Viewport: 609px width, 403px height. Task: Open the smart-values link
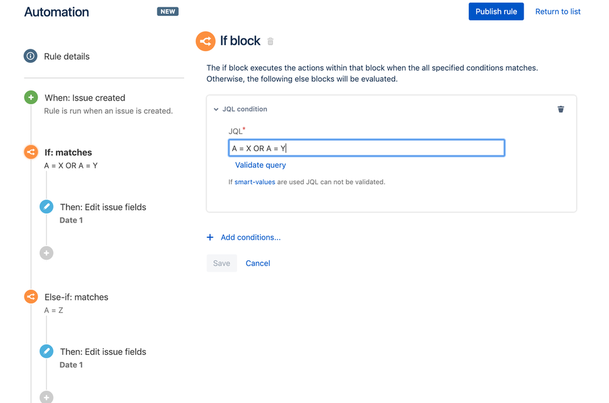[255, 182]
